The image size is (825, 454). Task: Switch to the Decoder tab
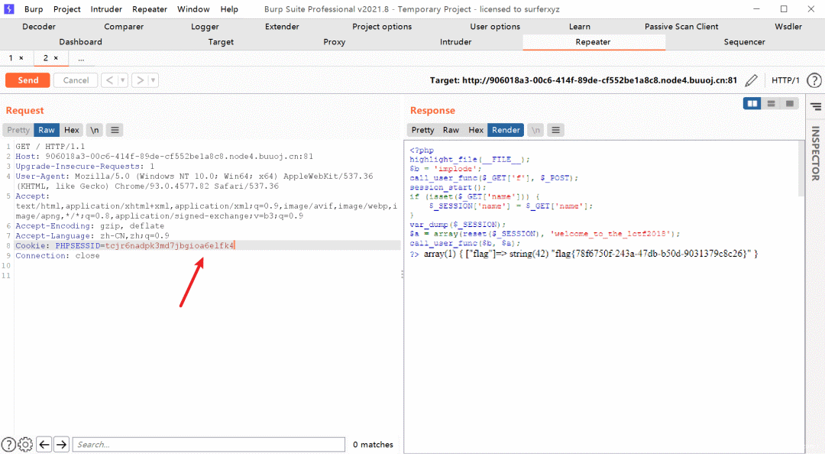tap(39, 26)
